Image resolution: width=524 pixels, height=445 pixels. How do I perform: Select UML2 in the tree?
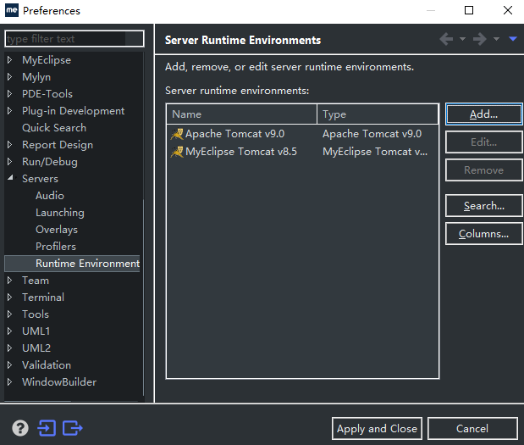pos(36,348)
